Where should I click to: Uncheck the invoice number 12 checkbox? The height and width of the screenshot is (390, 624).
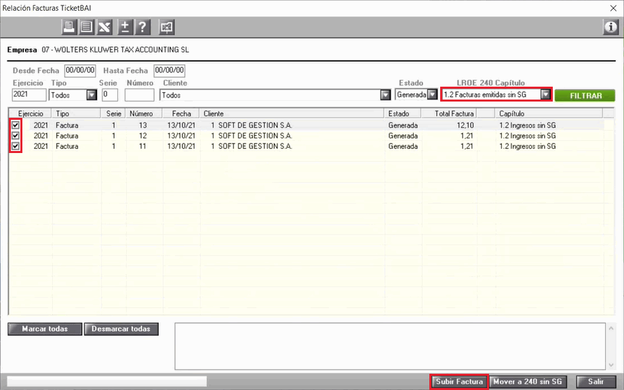click(16, 136)
